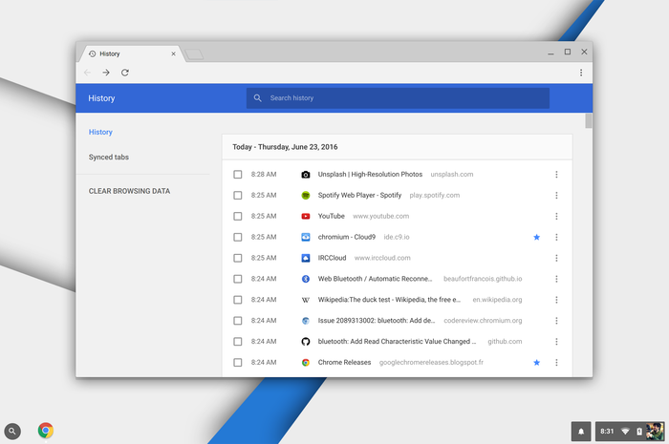
Task: Open the Chrome three-dot menu
Action: point(581,73)
